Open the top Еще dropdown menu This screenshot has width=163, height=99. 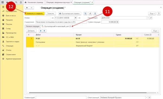[152, 14]
